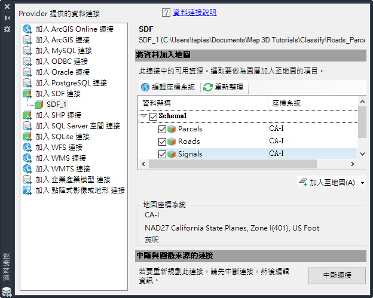Screen dimensions: 373x298
Task: Click the WMS connection globe icon
Action: click(x=27, y=158)
